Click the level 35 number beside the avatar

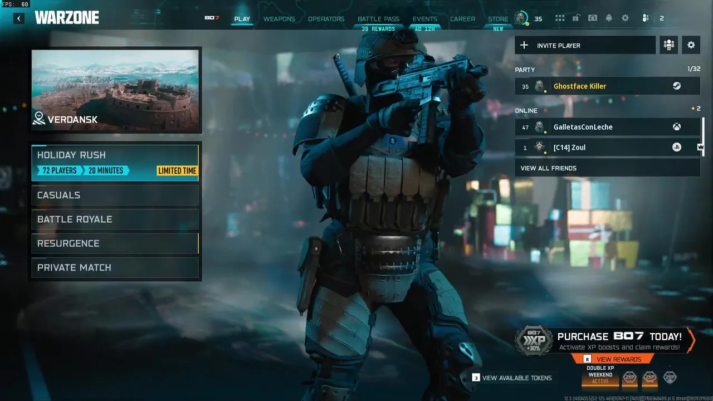(538, 19)
